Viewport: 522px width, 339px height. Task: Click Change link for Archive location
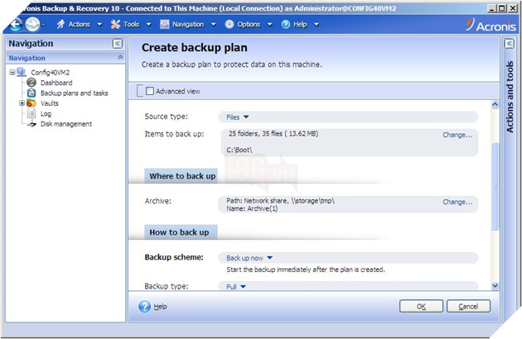[x=457, y=202]
